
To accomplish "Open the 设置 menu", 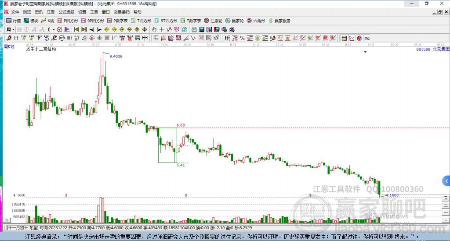I will tap(82, 12).
